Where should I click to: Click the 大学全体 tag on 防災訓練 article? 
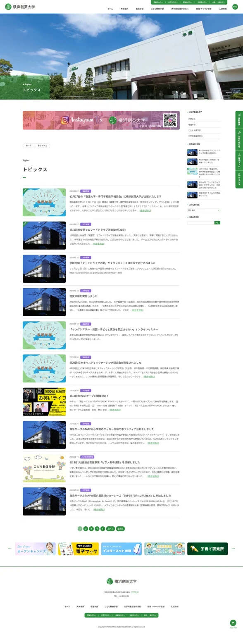(x=86, y=291)
